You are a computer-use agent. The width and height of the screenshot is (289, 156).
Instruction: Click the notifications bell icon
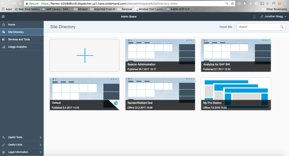pos(254,17)
